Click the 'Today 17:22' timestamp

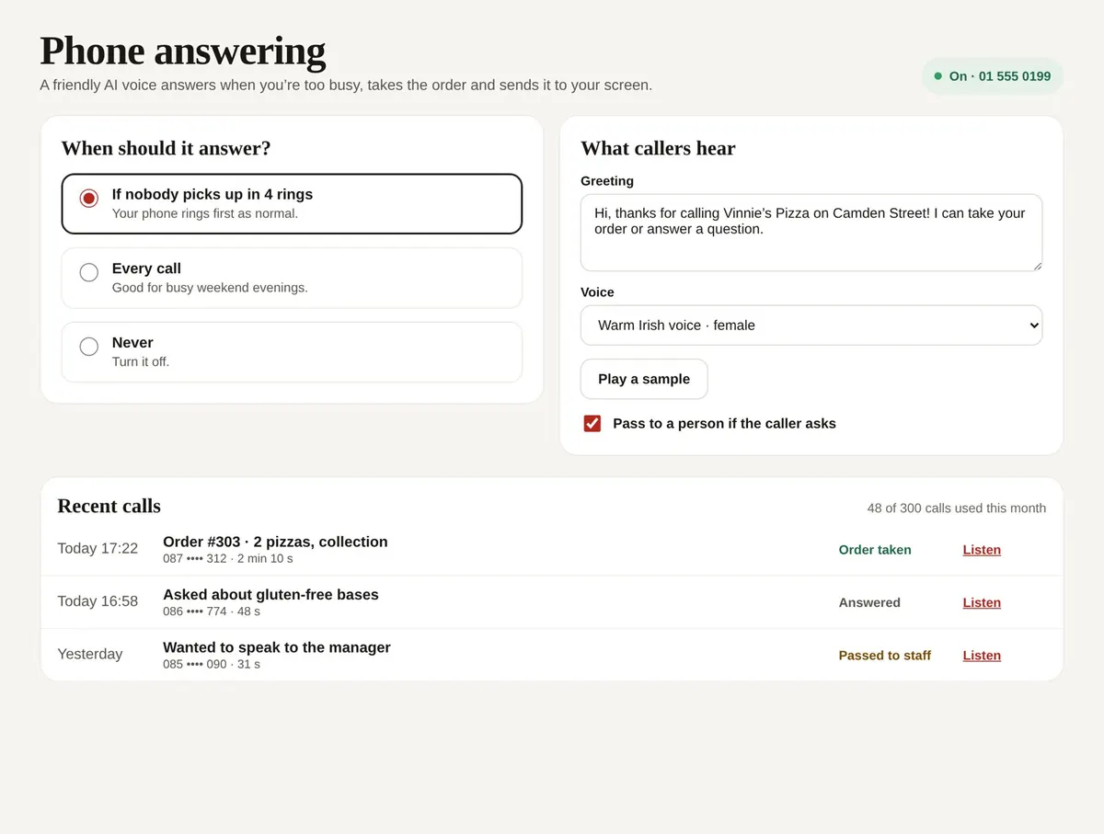pos(98,549)
